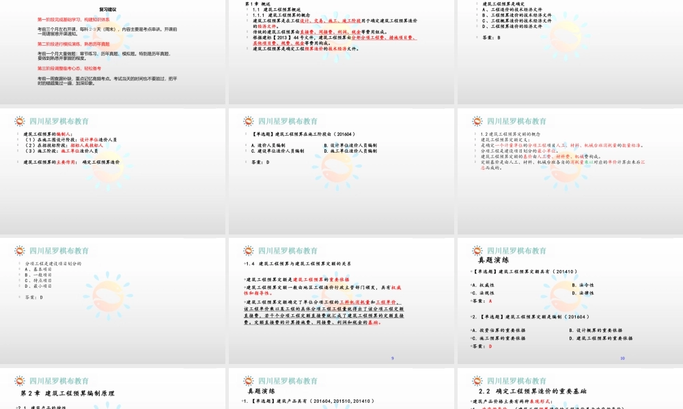This screenshot has width=683, height=409.
Task: Click the sun logo on the 第2章 slide
Action: coord(20,381)
